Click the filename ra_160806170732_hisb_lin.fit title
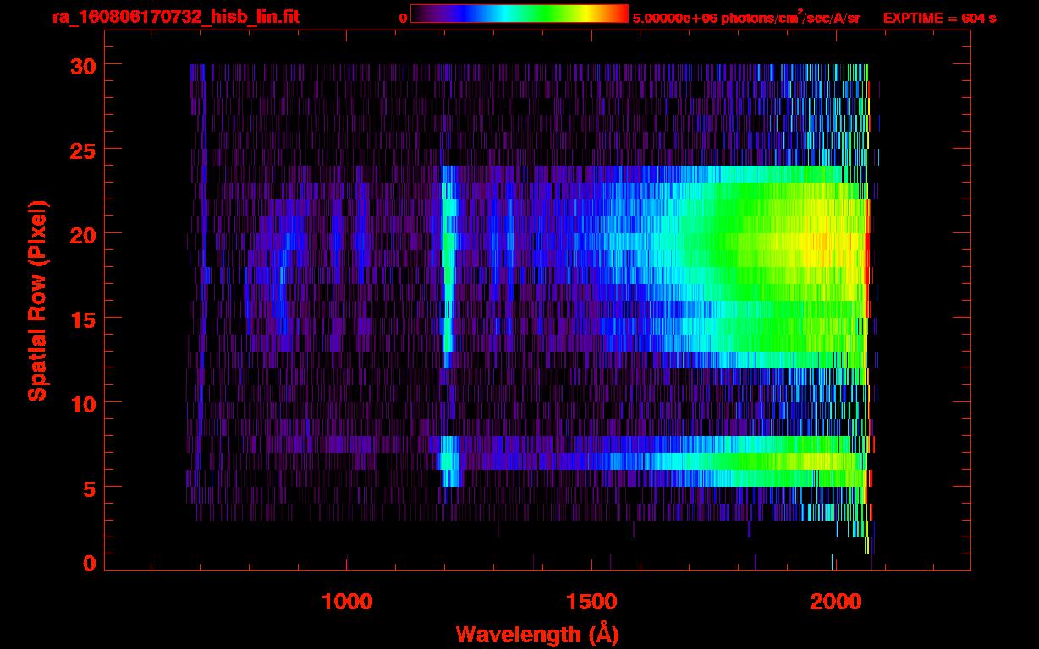The image size is (1039, 649). (175, 17)
